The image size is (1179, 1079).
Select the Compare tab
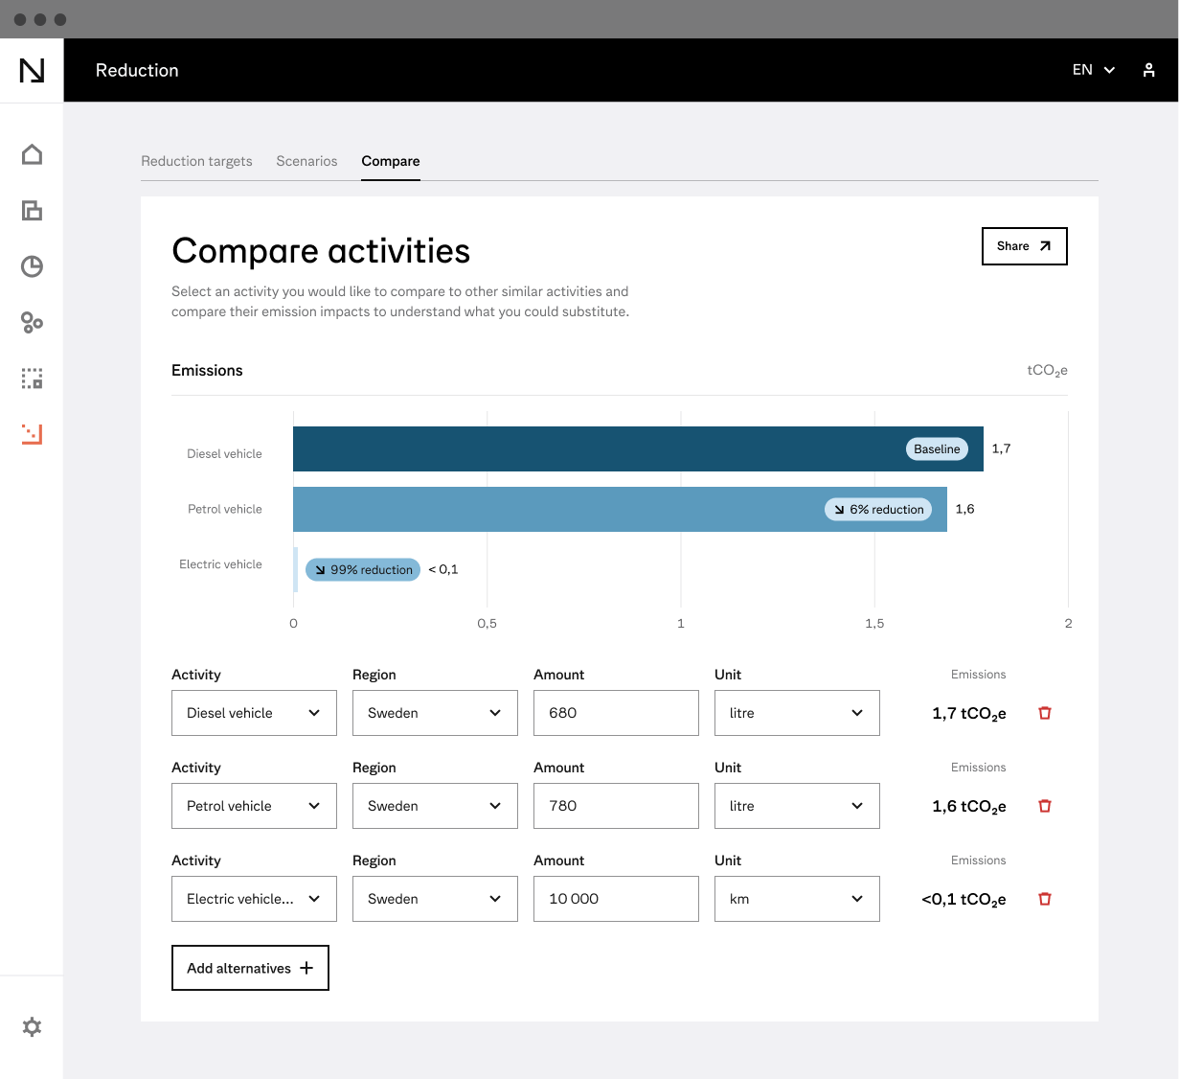[x=391, y=161]
